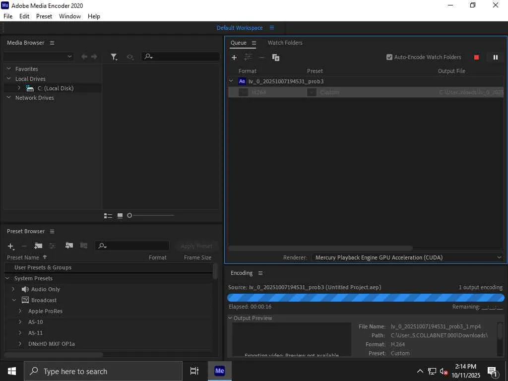Select User Presets & Groups row
This screenshot has width=508, height=381.
click(x=108, y=267)
